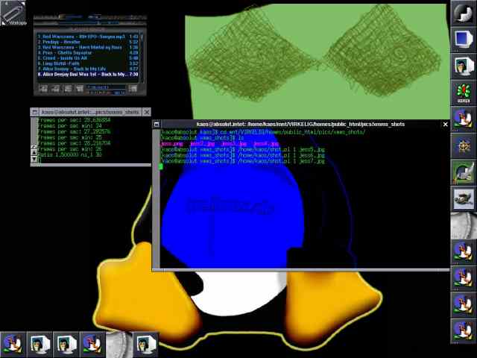
Task: Click the silver coin tile in bottom icon row
Action: coord(119,345)
